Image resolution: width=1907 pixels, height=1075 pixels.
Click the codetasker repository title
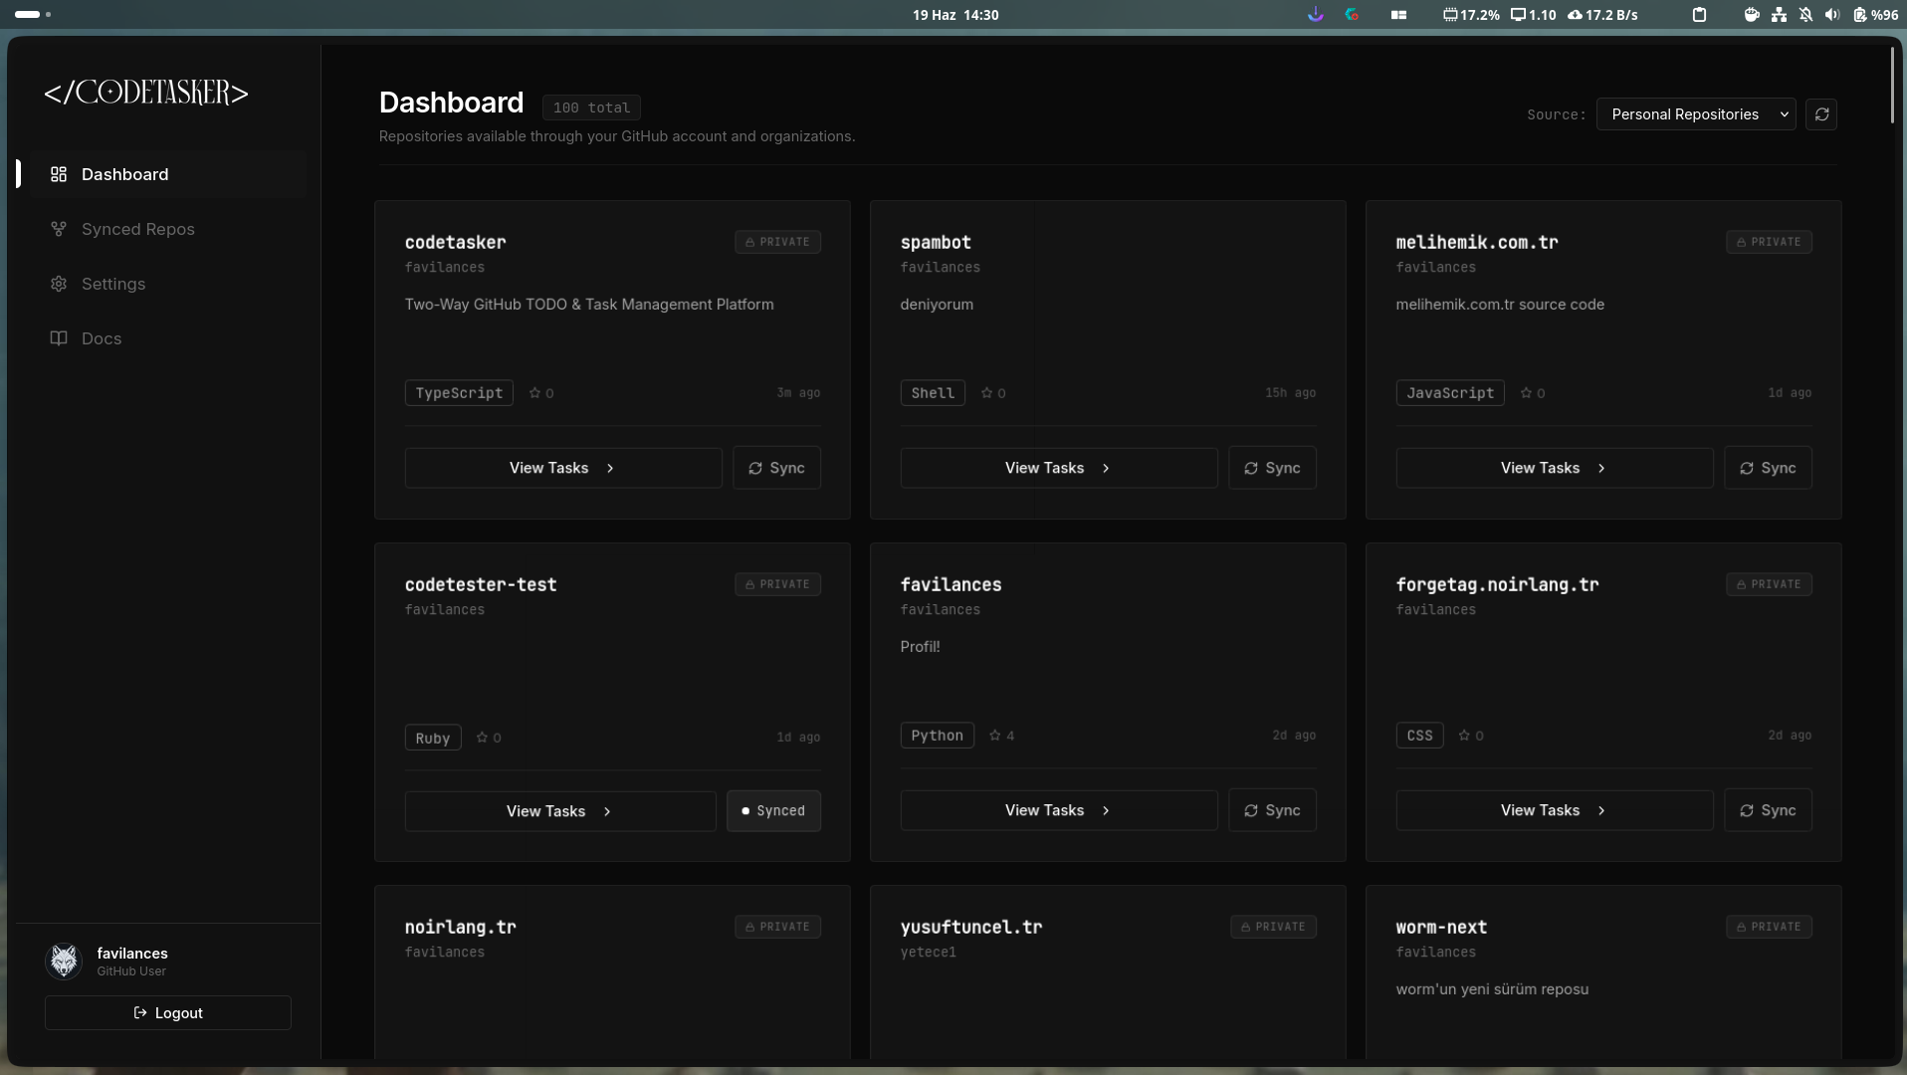(455, 242)
